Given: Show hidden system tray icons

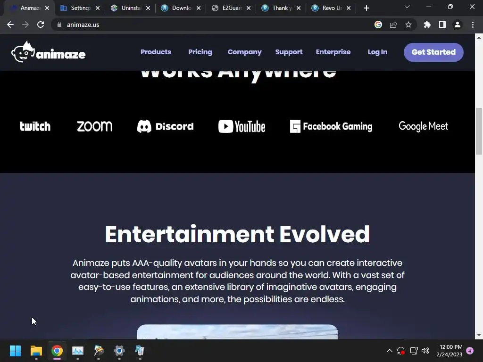Looking at the screenshot, I should click(x=389, y=351).
